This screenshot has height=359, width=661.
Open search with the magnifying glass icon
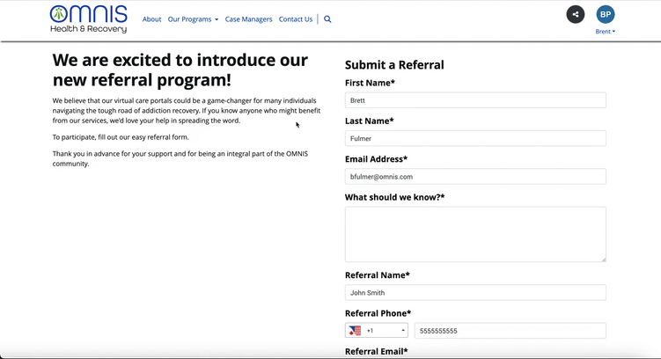coord(327,19)
